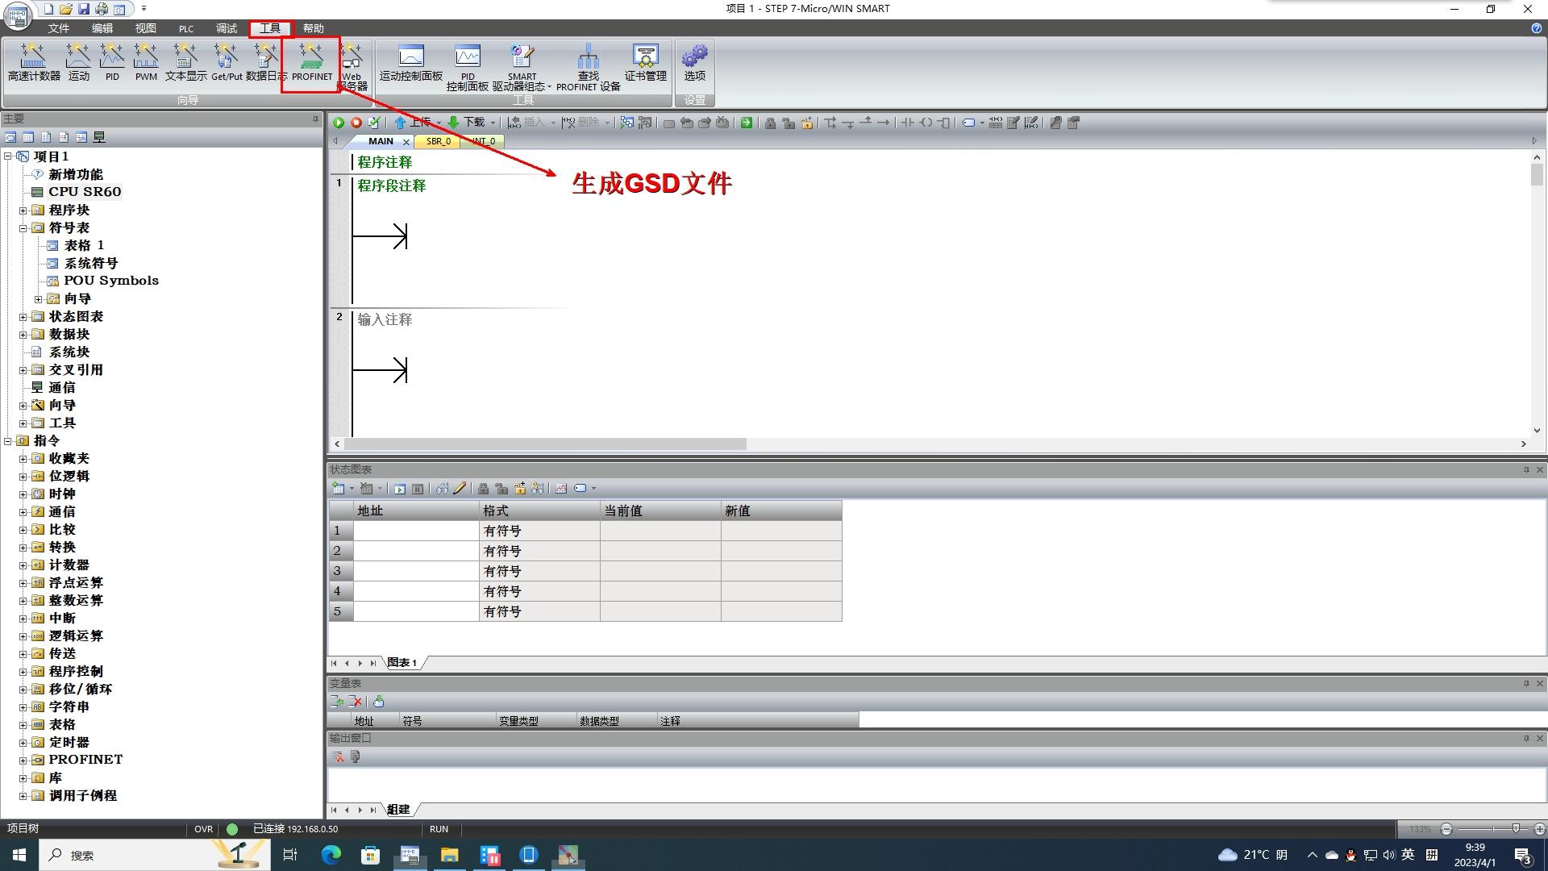Open File Explorer from the taskbar
This screenshot has width=1548, height=871.
tap(449, 855)
